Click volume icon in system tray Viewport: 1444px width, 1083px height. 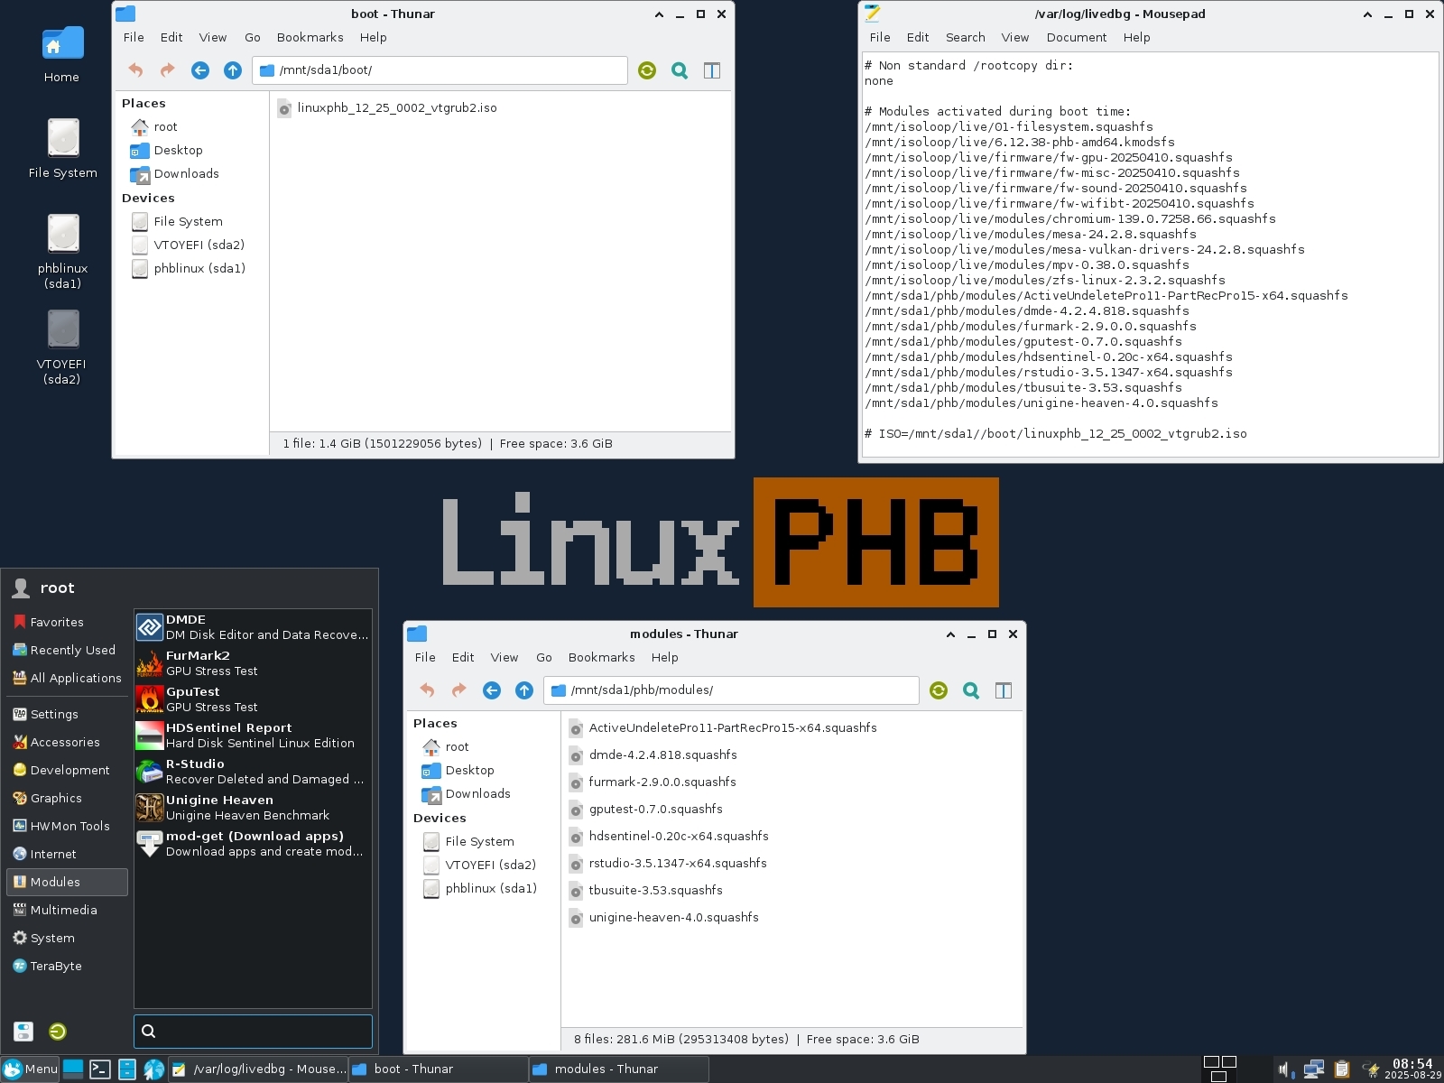pos(1284,1070)
